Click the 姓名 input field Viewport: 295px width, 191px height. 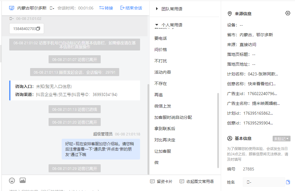click(x=264, y=182)
